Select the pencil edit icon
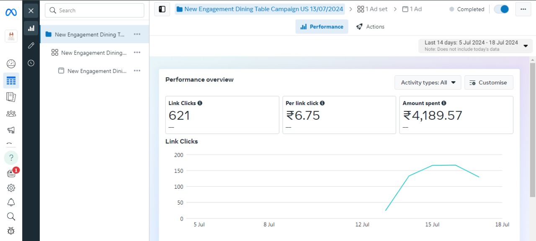 click(31, 46)
